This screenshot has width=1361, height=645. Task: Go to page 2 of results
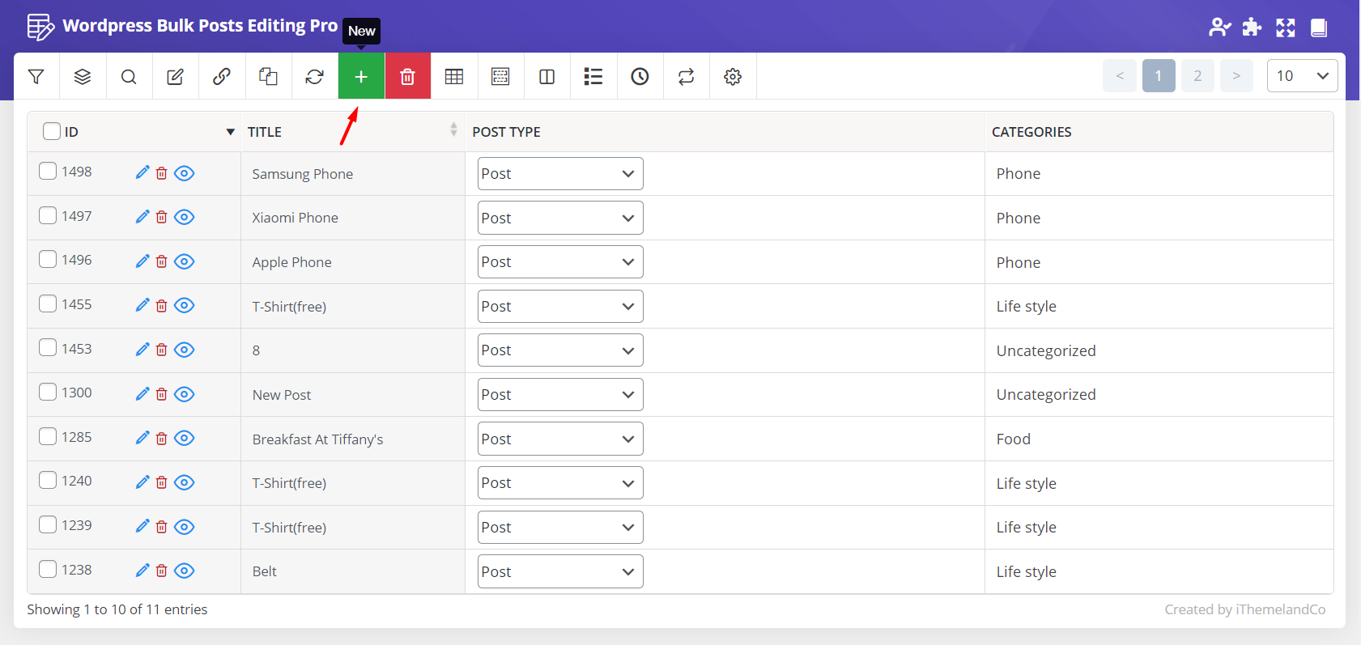coord(1197,76)
